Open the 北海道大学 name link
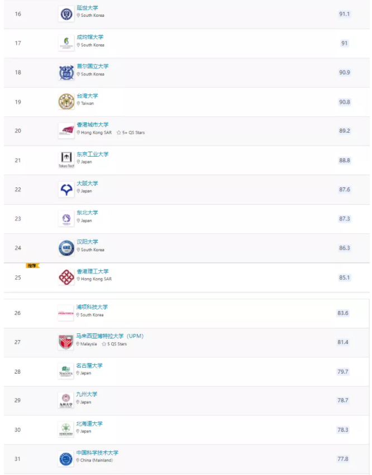372x475 pixels. [89, 424]
